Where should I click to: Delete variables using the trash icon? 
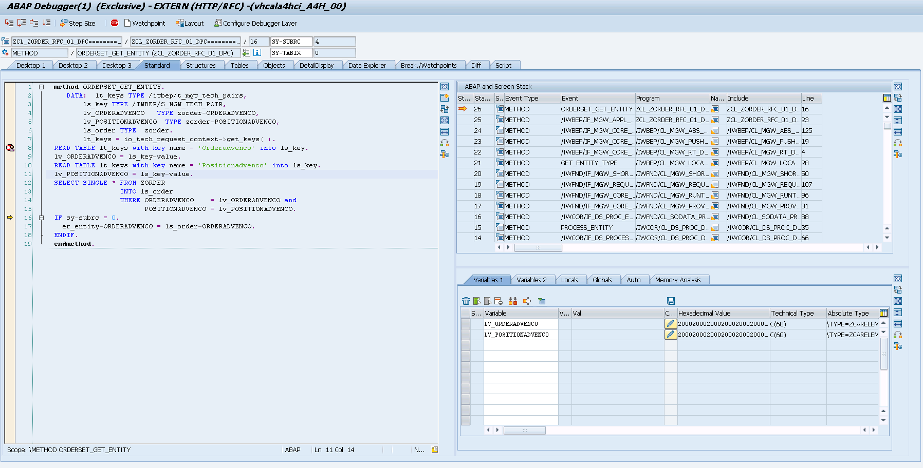(466, 301)
